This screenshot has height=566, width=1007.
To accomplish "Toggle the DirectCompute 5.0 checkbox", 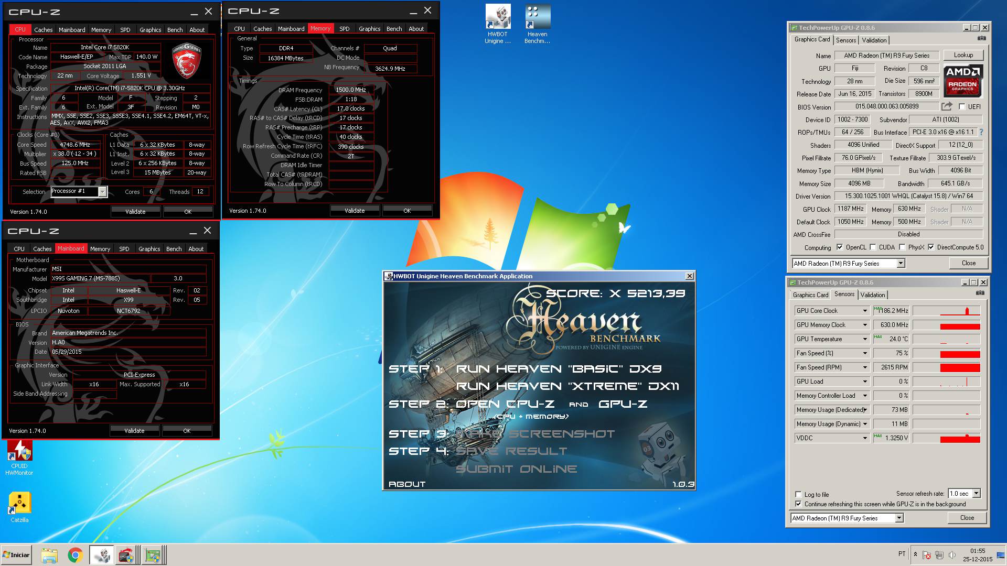I will 931,247.
